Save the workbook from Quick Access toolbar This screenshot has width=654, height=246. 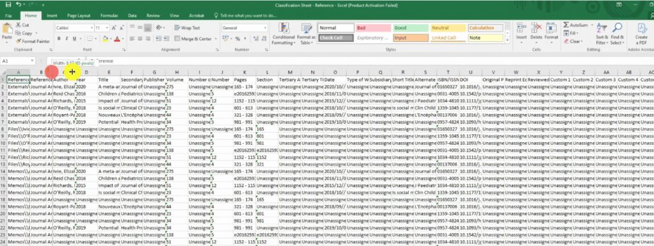pyautogui.click(x=8, y=4)
